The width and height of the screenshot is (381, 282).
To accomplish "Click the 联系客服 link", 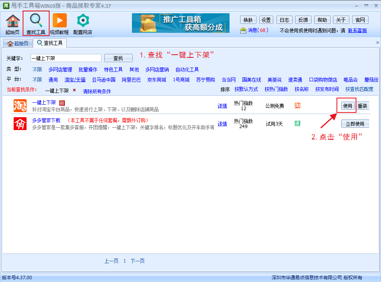I will coord(358,30).
